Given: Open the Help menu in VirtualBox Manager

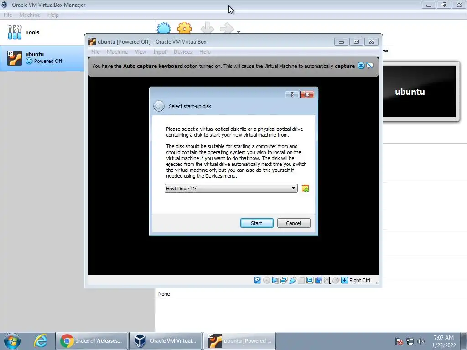Looking at the screenshot, I should point(53,15).
